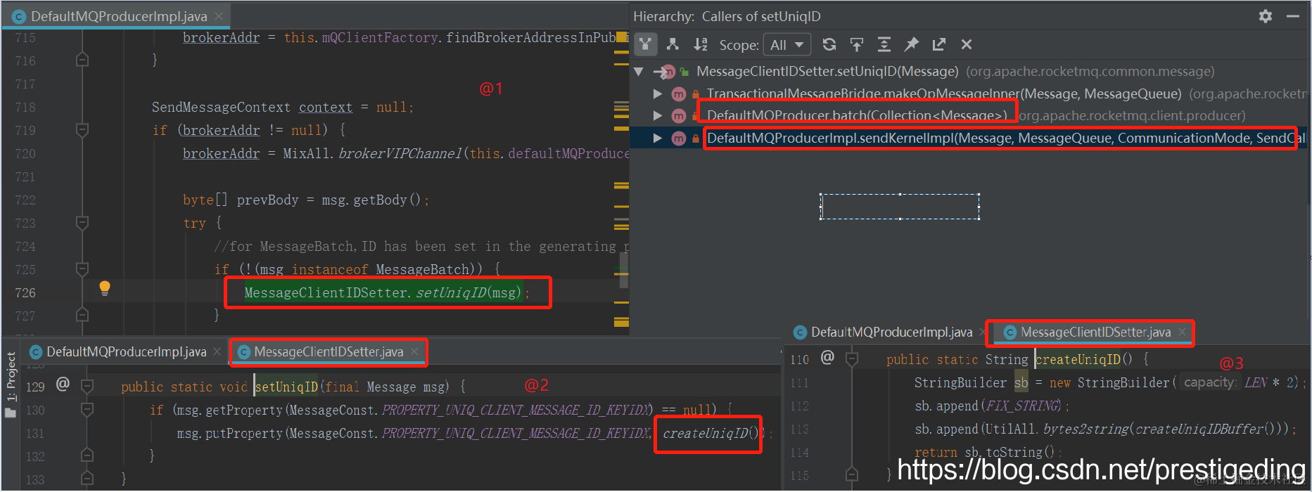
Task: Click MessageClientIDSetter.setUniqID(msg) call on line 726
Action: 383,292
